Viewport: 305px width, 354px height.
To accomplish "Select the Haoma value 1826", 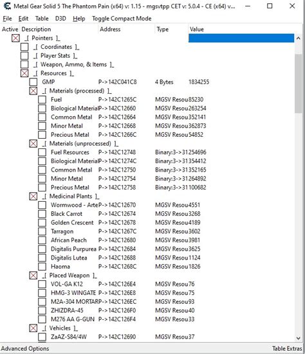I will pos(194,267).
